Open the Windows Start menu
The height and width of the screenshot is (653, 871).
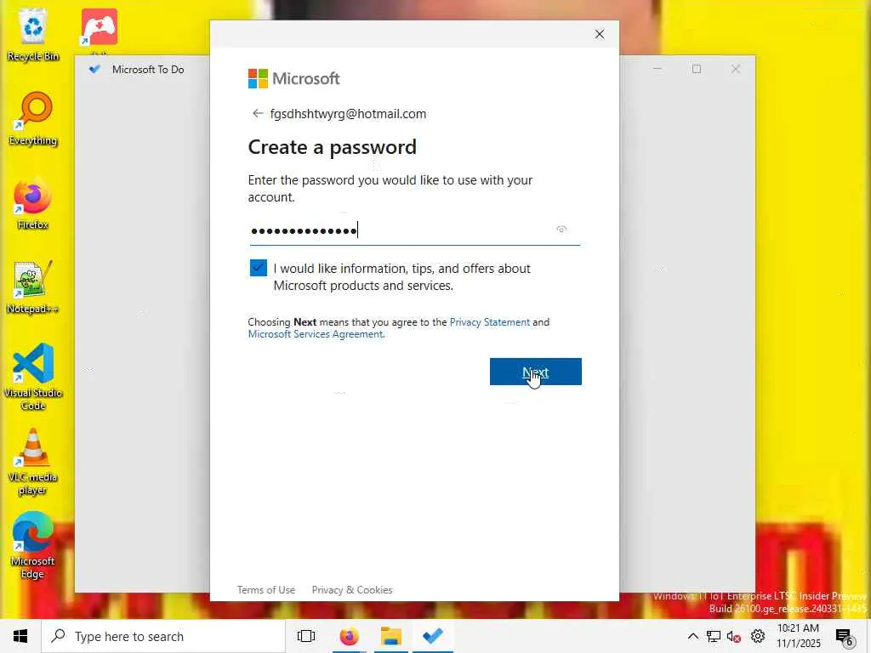20,636
